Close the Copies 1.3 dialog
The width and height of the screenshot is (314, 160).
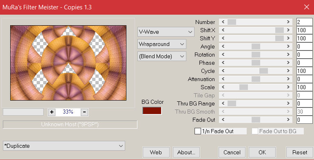(307, 7)
